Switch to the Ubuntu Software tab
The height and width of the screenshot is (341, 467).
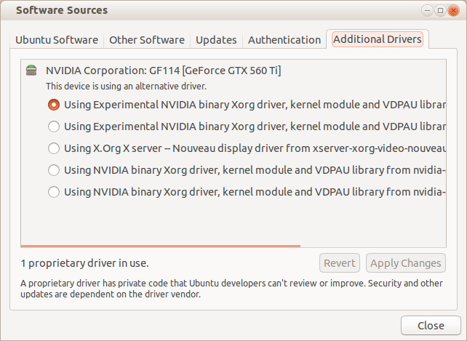[57, 40]
